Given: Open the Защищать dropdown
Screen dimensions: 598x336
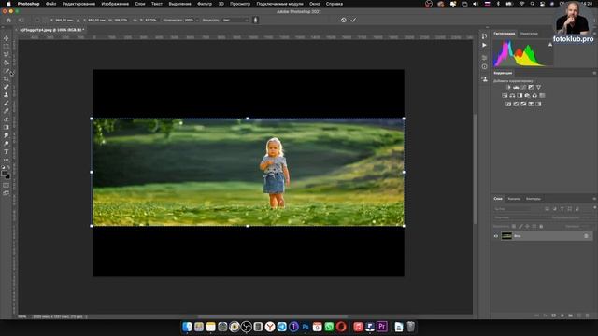Looking at the screenshot, I should [x=235, y=20].
